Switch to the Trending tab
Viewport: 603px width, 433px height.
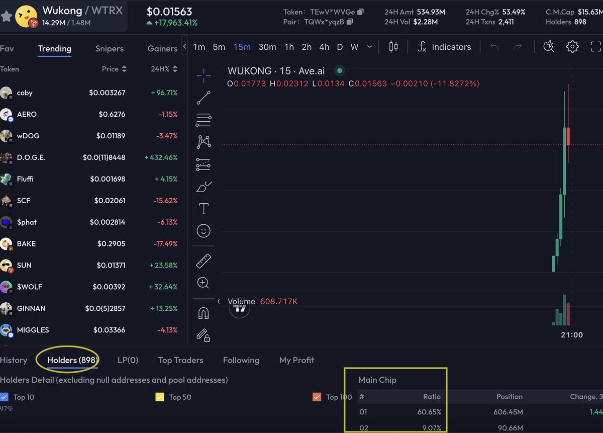pos(54,49)
